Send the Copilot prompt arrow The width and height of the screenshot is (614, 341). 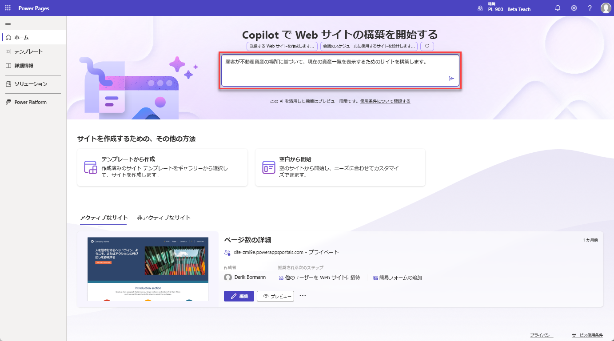(x=451, y=78)
